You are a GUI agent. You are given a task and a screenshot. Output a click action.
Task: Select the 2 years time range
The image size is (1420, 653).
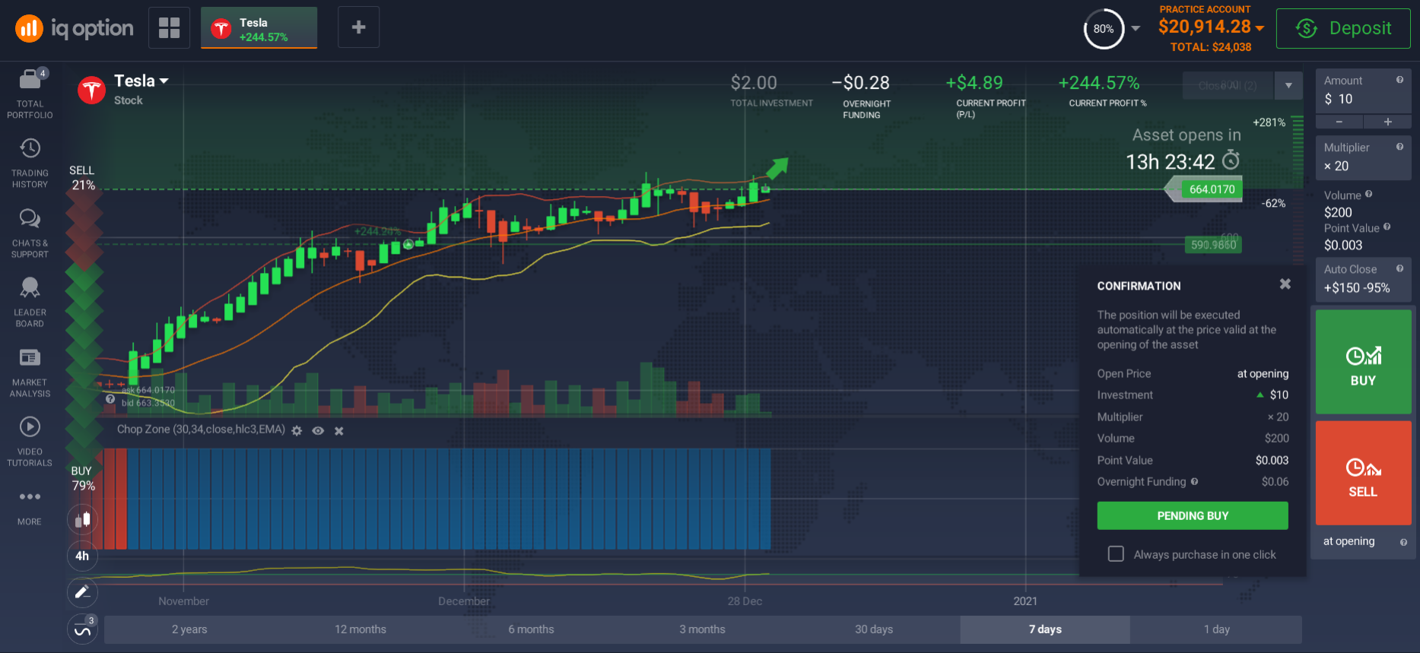tap(189, 629)
